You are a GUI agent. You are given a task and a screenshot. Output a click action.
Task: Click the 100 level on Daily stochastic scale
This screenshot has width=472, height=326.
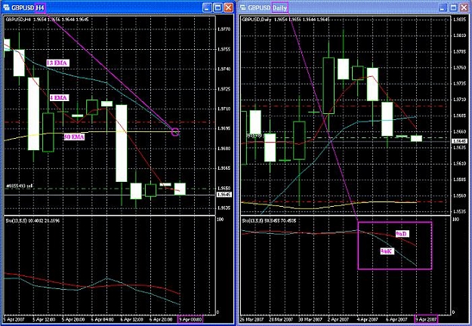point(455,220)
